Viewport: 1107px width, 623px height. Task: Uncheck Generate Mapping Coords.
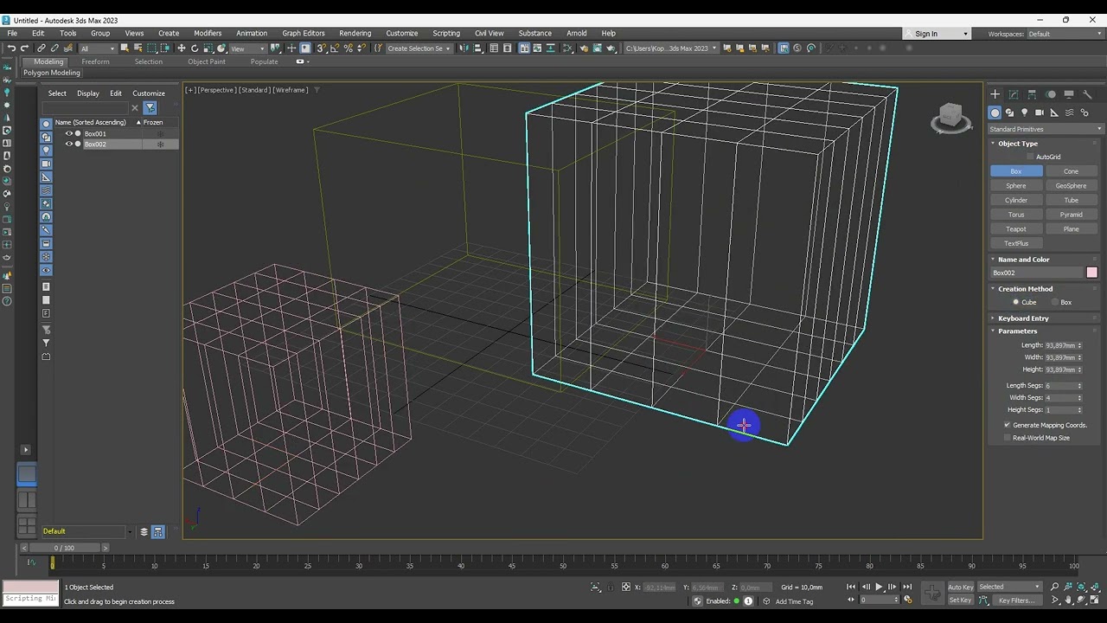point(1008,425)
